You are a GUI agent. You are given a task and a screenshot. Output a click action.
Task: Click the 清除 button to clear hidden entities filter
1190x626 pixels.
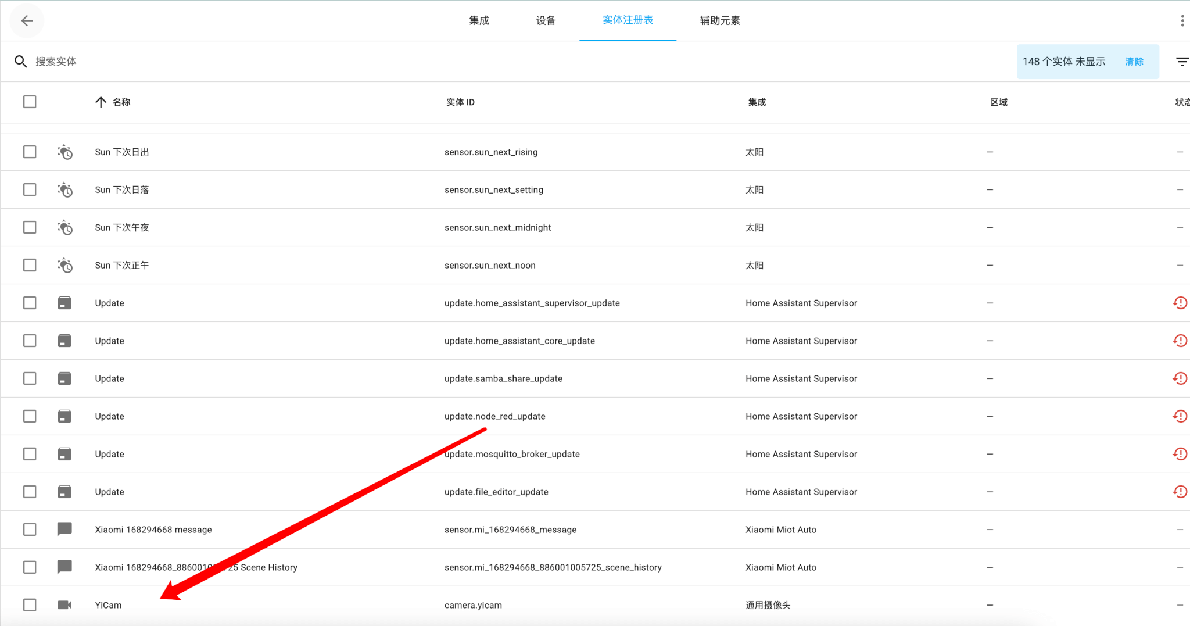(x=1134, y=61)
